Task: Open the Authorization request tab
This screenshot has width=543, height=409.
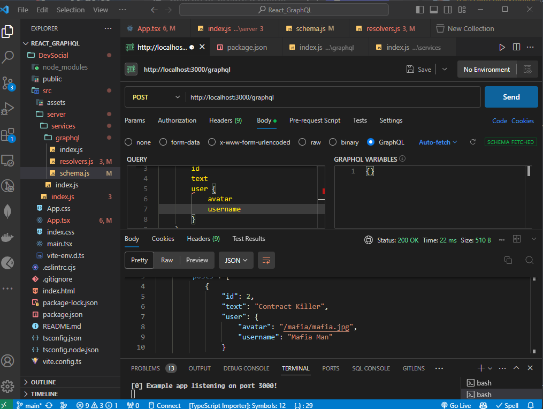Action: [x=177, y=120]
